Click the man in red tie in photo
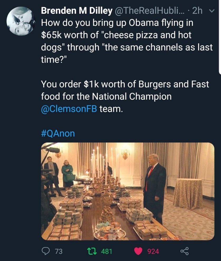This screenshot has width=221, height=261. click(155, 185)
